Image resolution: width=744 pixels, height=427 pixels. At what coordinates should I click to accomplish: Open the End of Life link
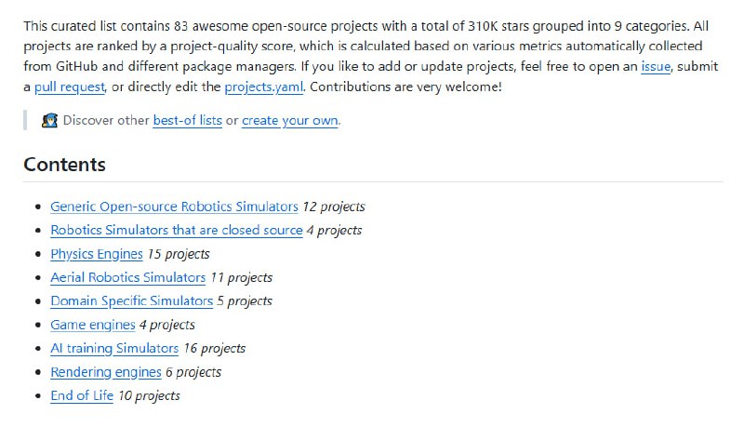tap(82, 395)
